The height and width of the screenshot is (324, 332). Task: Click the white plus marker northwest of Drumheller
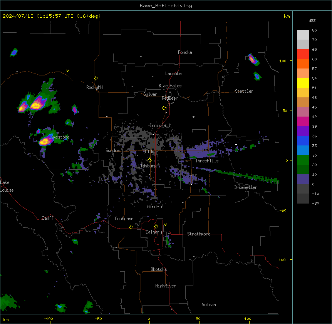(x=236, y=144)
